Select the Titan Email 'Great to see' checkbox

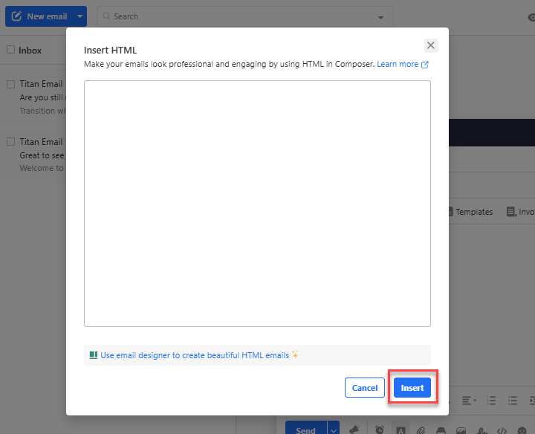(11, 142)
